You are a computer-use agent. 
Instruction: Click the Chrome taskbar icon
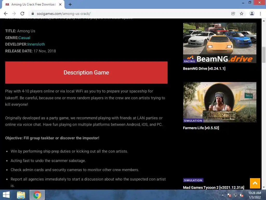point(37,195)
